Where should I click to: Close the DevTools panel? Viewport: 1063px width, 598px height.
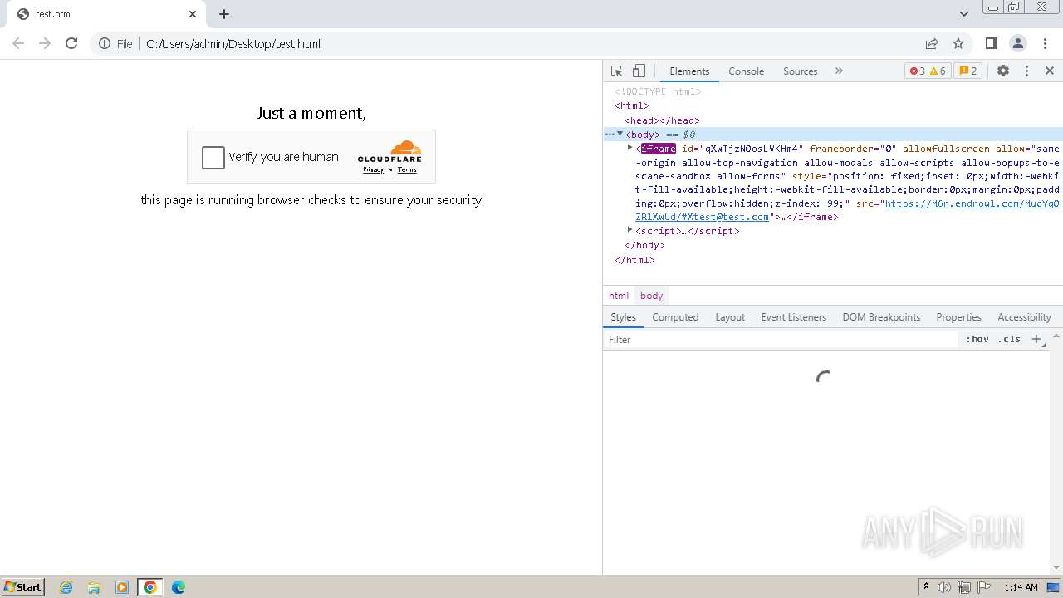pyautogui.click(x=1050, y=71)
